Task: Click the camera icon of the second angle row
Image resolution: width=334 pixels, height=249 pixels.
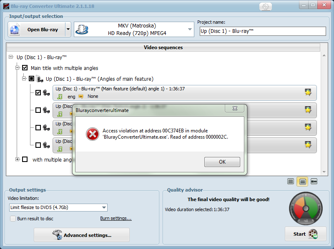Action: coord(46,110)
